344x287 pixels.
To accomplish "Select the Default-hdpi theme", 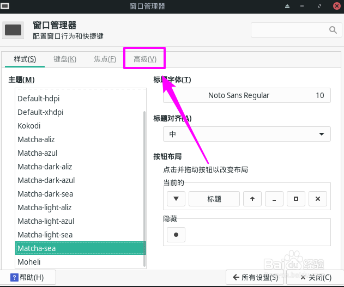I will click(x=80, y=99).
